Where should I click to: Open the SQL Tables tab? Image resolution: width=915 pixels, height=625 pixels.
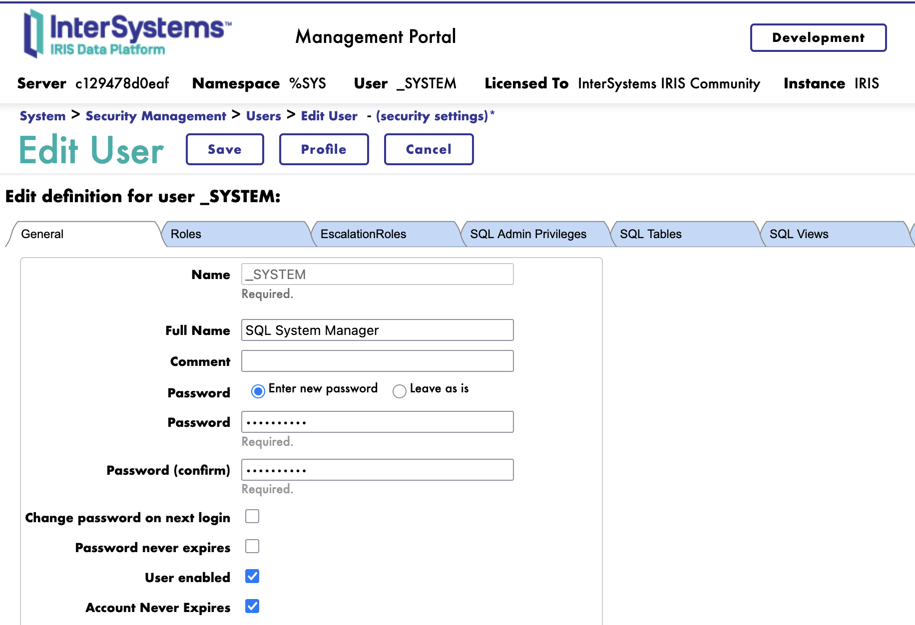pos(650,234)
